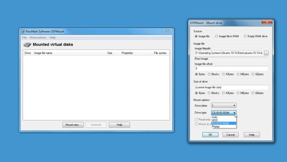Screen dimensions: 287x162
Task: Select GBytes for size of drive
Action: click(x=253, y=93)
